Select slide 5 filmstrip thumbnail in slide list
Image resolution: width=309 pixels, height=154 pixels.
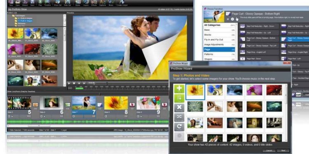[19, 103]
